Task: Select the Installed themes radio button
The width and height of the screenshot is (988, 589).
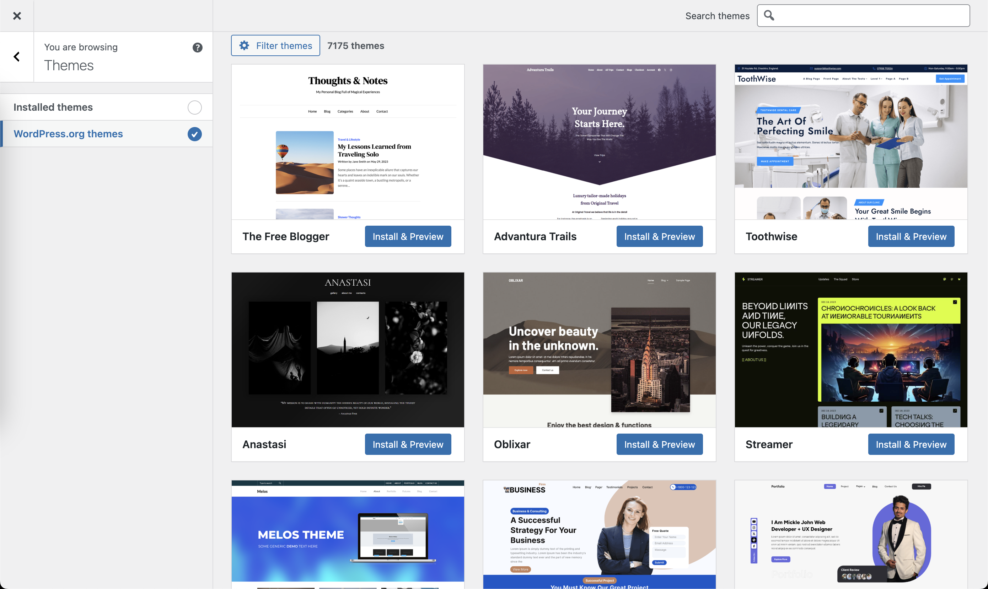Action: coord(194,107)
